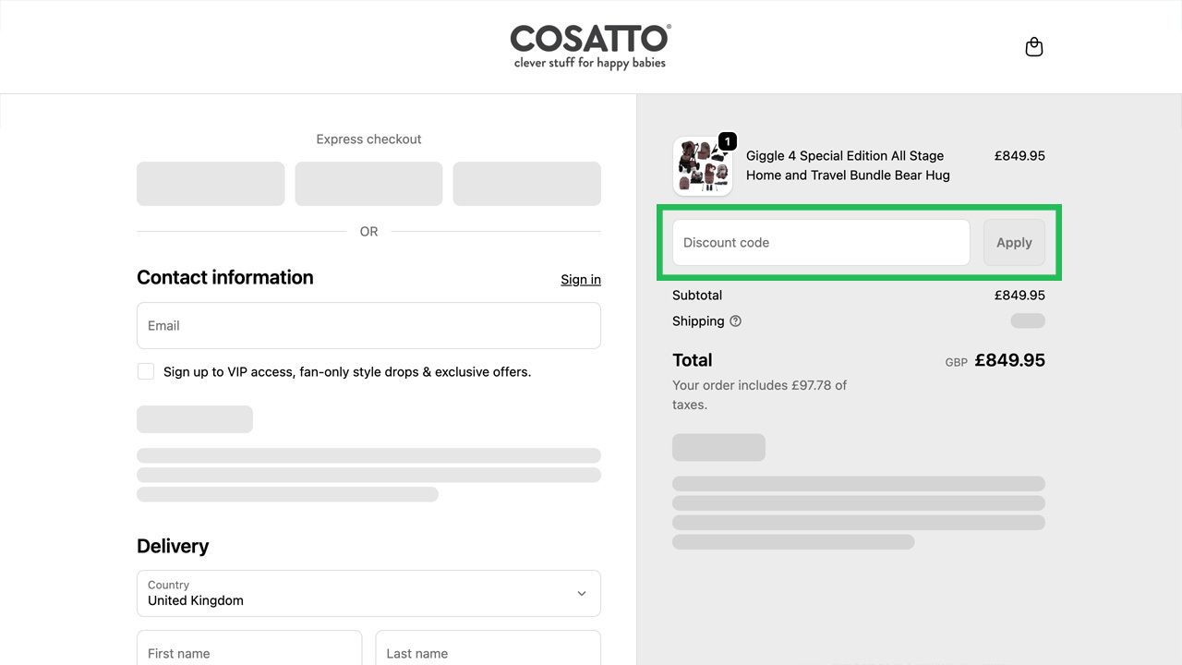Click the grey shipping cost placeholder

(x=1027, y=320)
